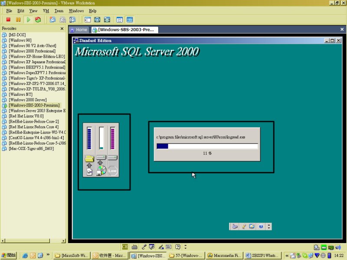This screenshot has height=260, width=347.
Task: Click the guest language bar pen icon
Action: [x=244, y=226]
